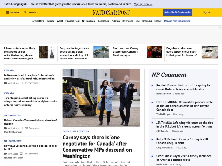The image size is (222, 166).
Task: Open comment bubble icon beside 30 Comments
Action: (x=21, y=83)
